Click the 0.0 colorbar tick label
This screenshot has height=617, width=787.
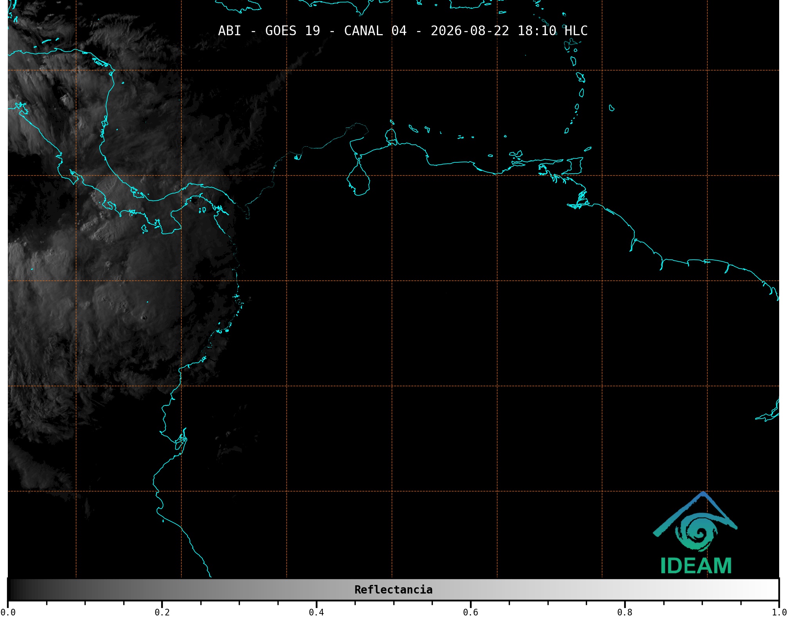(8, 612)
